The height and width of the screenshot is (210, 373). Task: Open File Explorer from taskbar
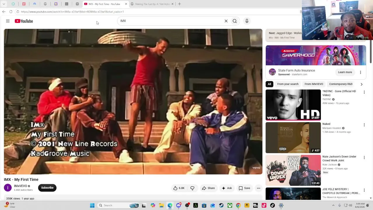[161, 205]
